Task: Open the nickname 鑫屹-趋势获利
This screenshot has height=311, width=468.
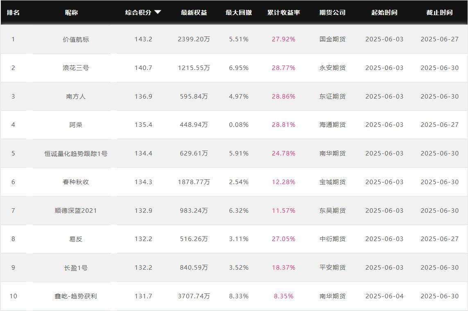Action: (x=76, y=296)
